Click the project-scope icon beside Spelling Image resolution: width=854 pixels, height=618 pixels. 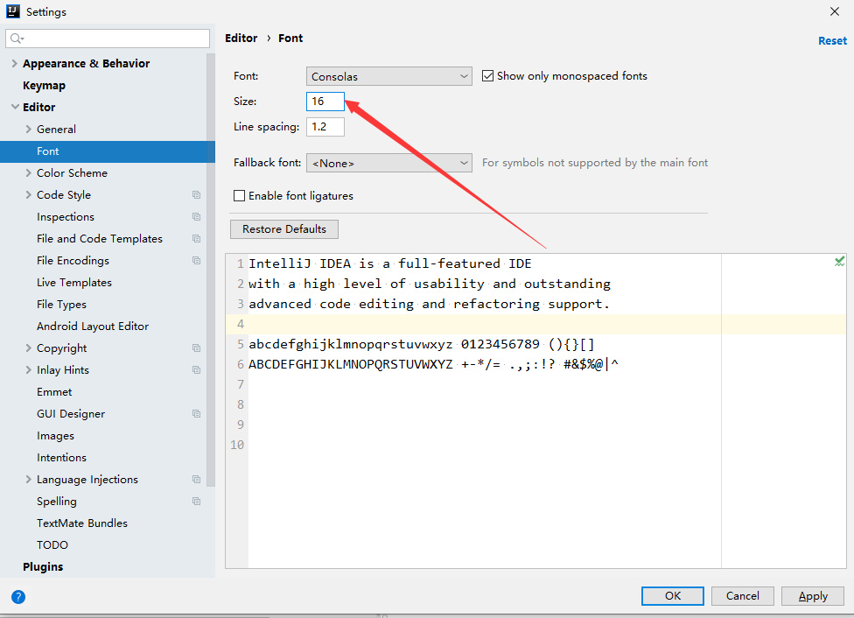point(197,502)
